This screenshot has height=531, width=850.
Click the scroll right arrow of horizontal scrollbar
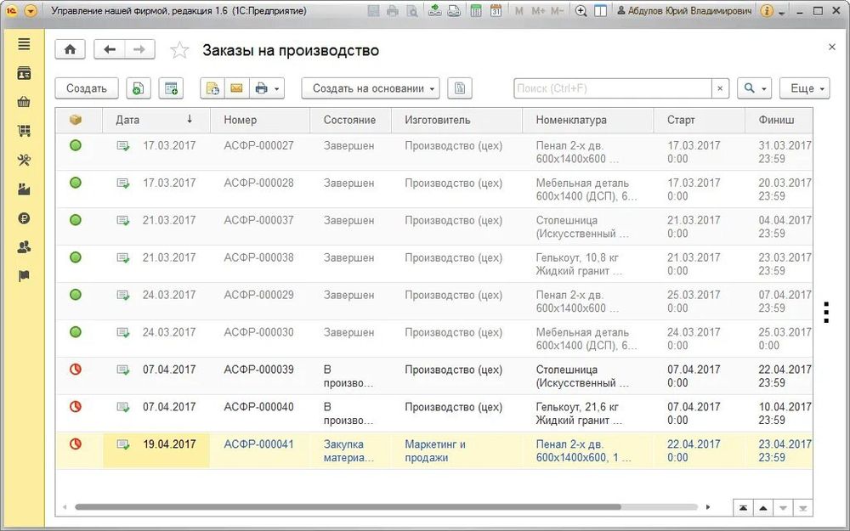click(x=707, y=507)
